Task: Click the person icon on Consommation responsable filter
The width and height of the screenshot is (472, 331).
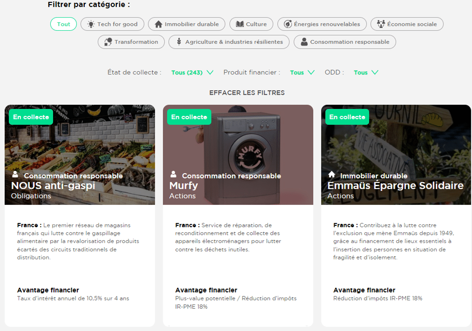Action: point(304,42)
